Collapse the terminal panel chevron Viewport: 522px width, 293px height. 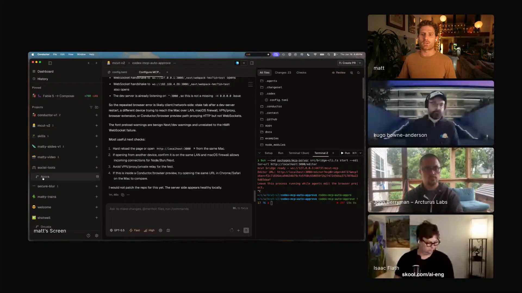point(259,153)
